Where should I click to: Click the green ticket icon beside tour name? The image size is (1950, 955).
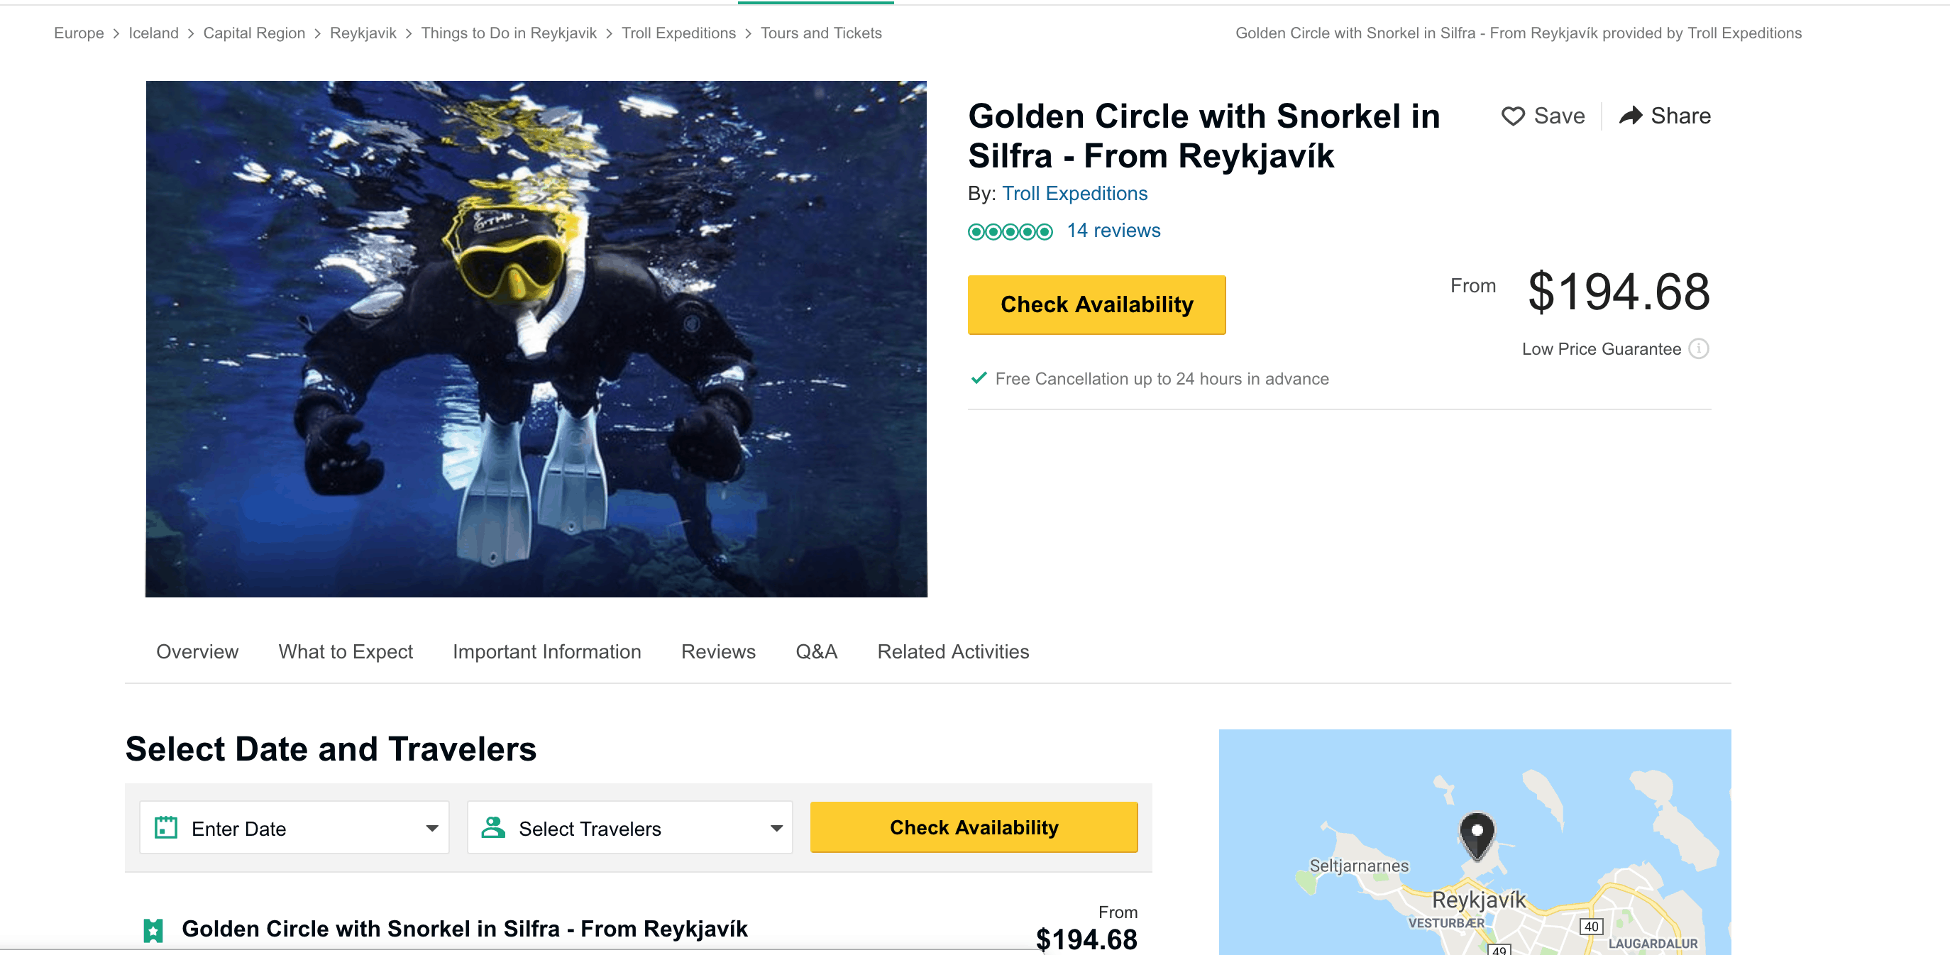153,930
